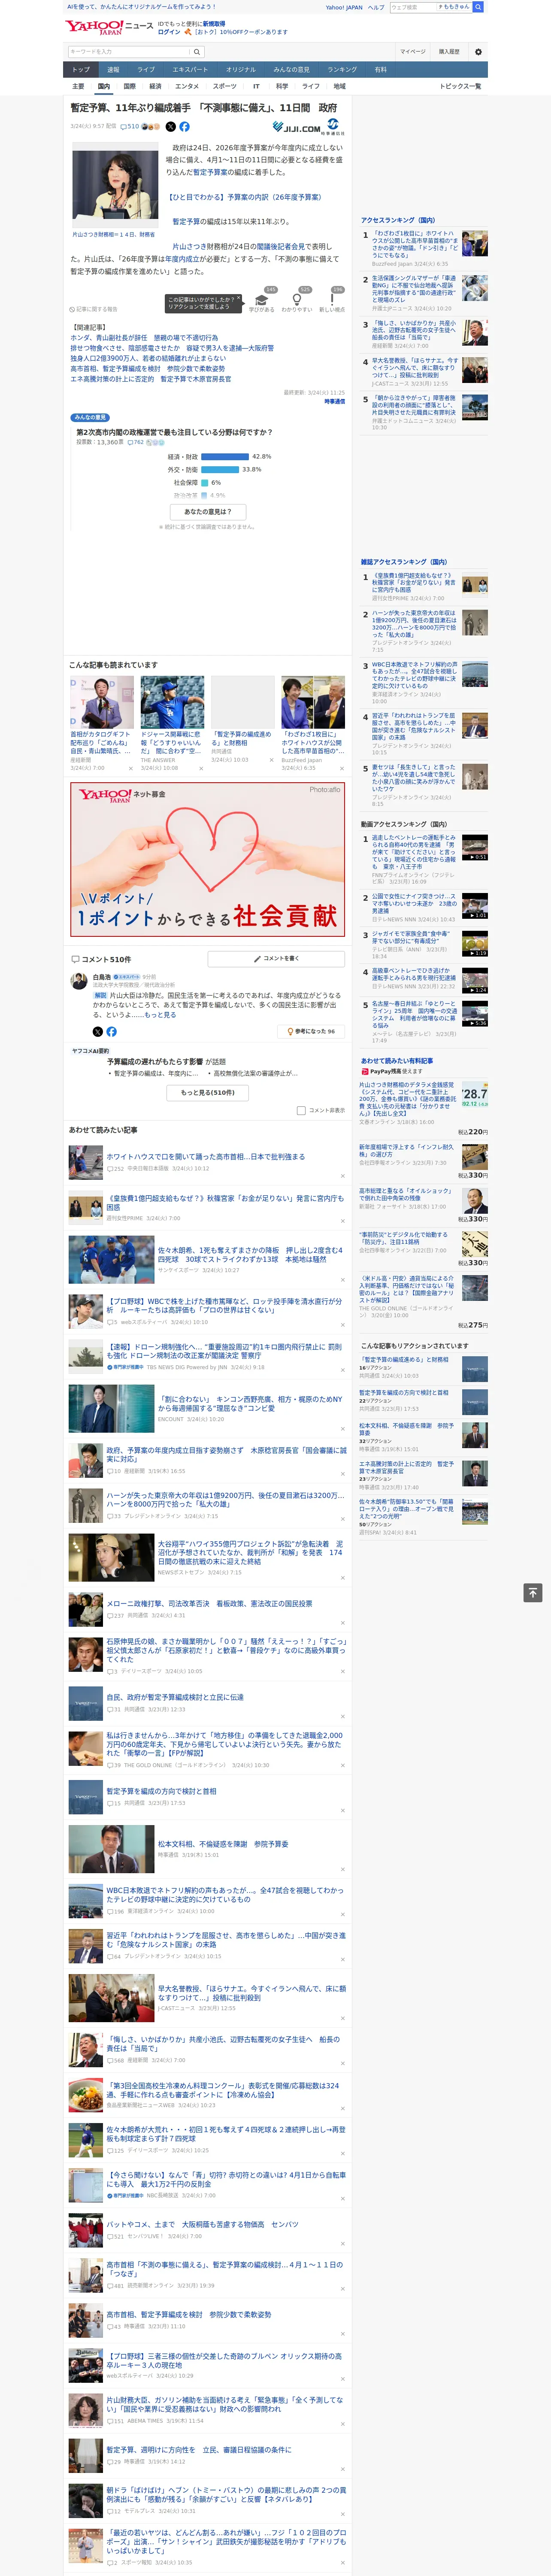Open 【ひと目でわかる】予算案の内訳 link

click(245, 197)
